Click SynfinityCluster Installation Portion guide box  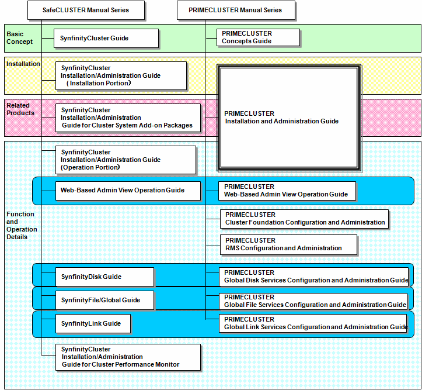point(121,76)
